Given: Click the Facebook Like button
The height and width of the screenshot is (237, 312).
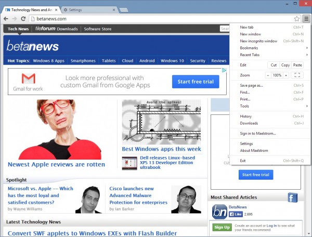Looking at the screenshot, I should [236, 214].
